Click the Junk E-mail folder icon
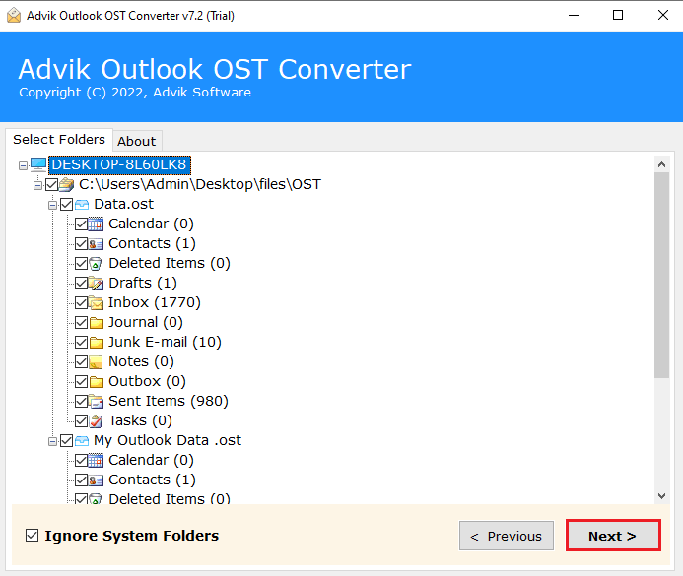 click(97, 343)
